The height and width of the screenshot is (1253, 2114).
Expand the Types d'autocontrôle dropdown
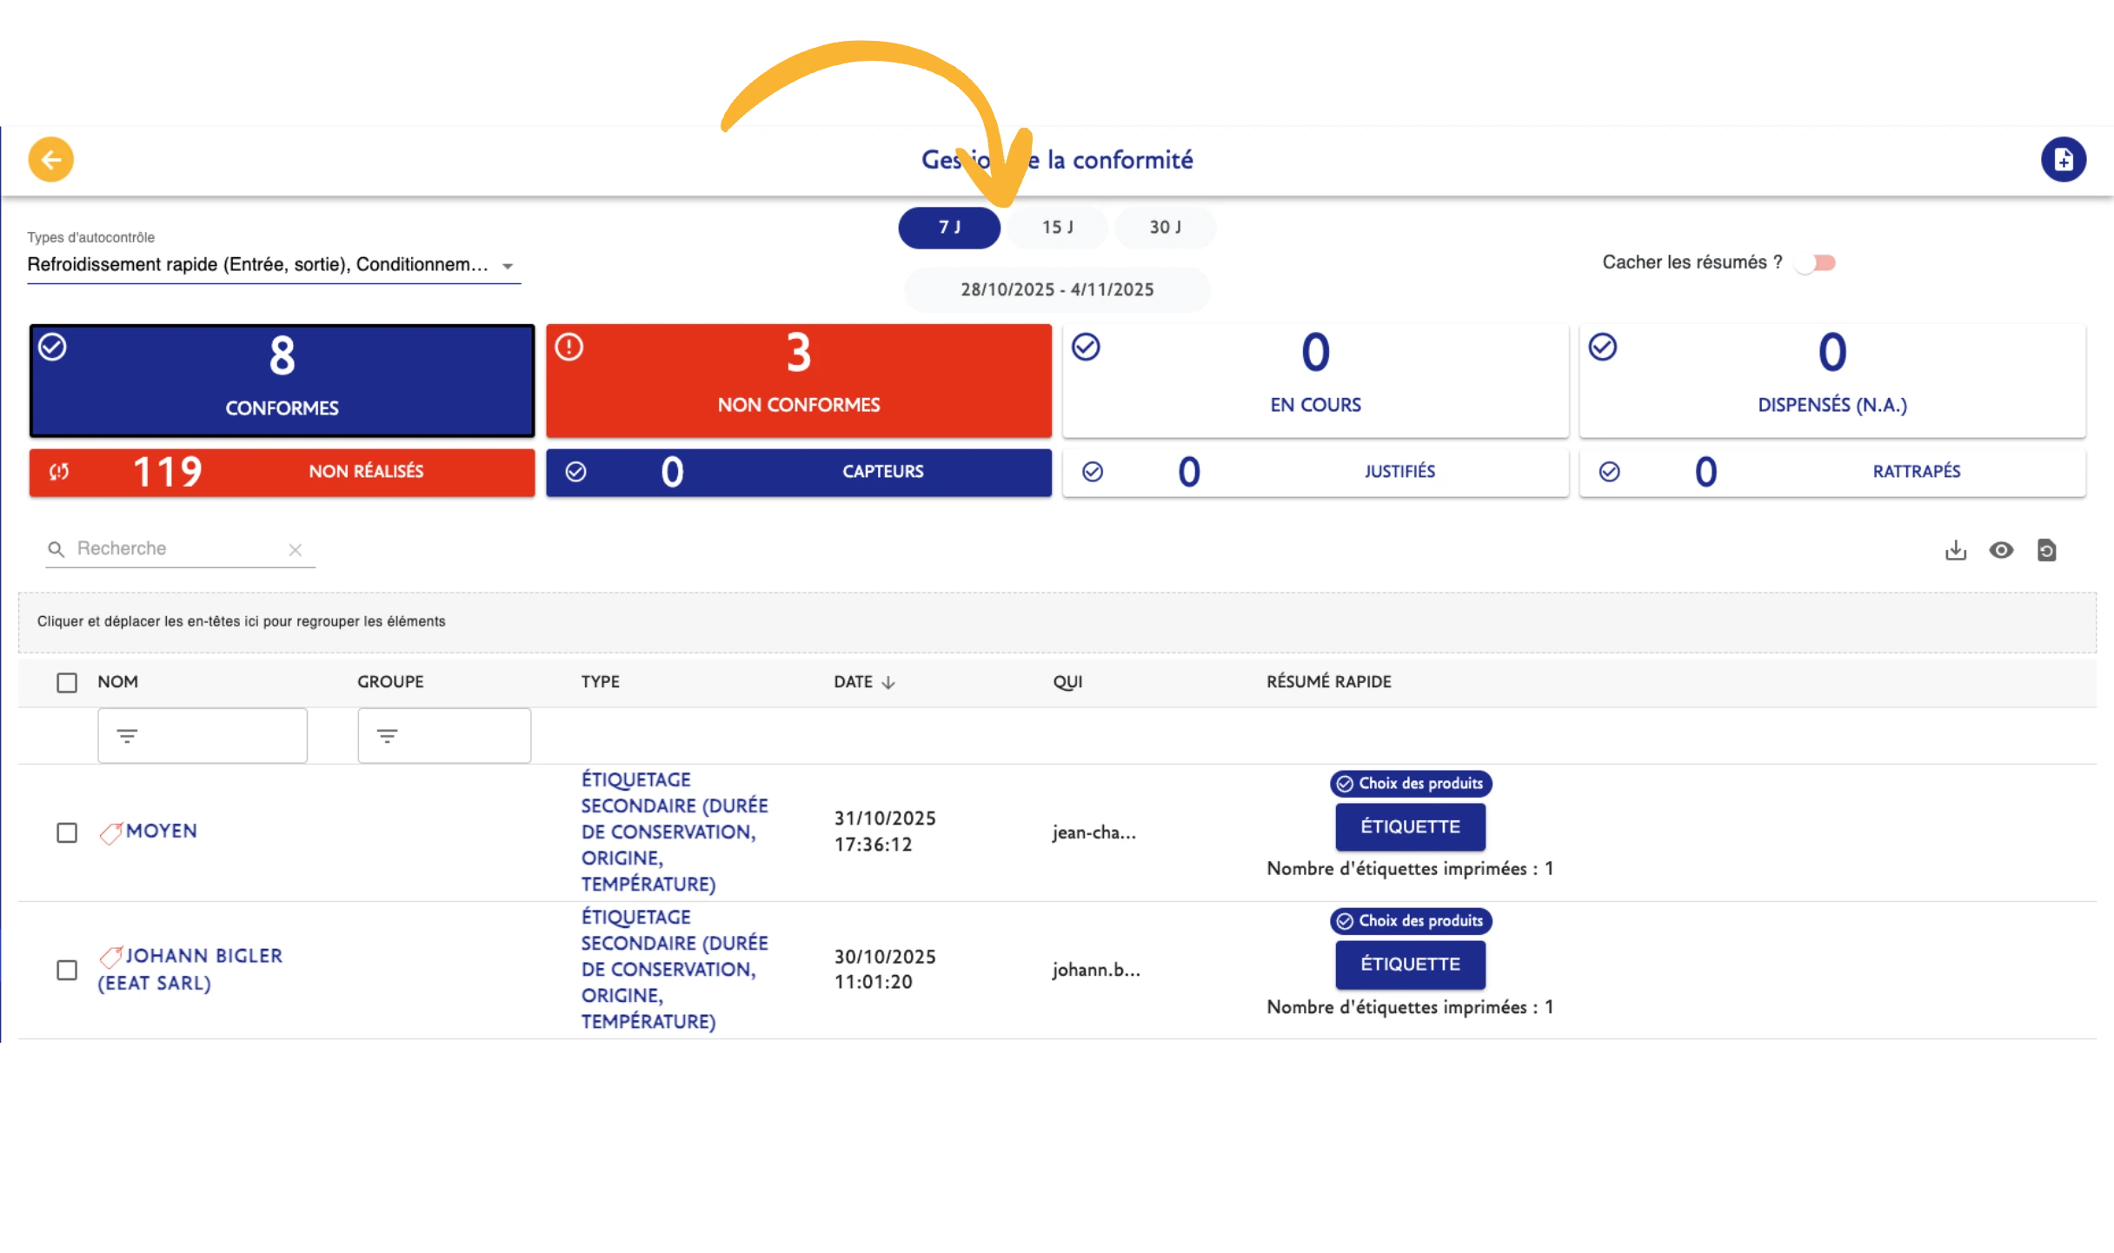[508, 266]
